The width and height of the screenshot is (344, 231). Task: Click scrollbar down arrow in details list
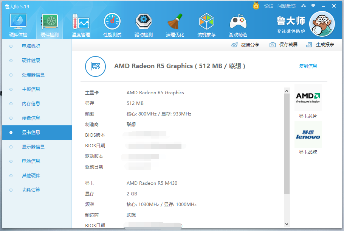pyautogui.click(x=287, y=224)
